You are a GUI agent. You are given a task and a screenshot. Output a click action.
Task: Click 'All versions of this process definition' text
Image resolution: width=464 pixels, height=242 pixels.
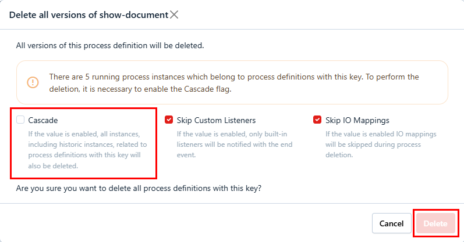point(110,45)
